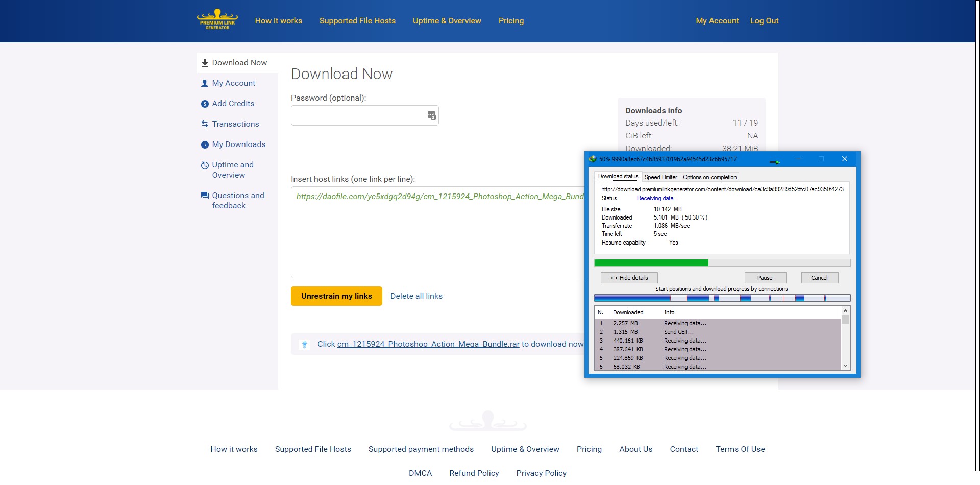Click the My Downloads clock icon
980x485 pixels.
click(205, 144)
